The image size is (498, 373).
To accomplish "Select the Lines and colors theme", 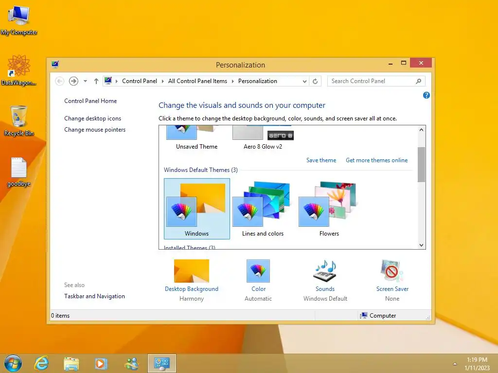I will (263, 209).
